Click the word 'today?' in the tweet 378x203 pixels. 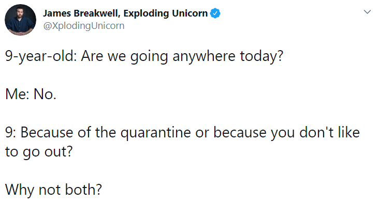(261, 57)
